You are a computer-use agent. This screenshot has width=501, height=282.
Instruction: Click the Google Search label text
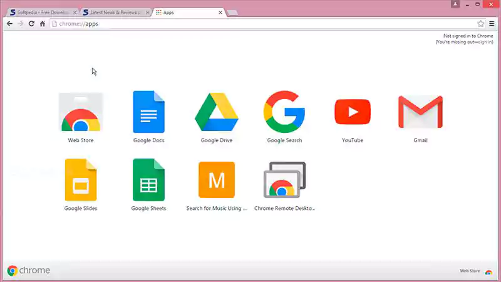tap(284, 140)
